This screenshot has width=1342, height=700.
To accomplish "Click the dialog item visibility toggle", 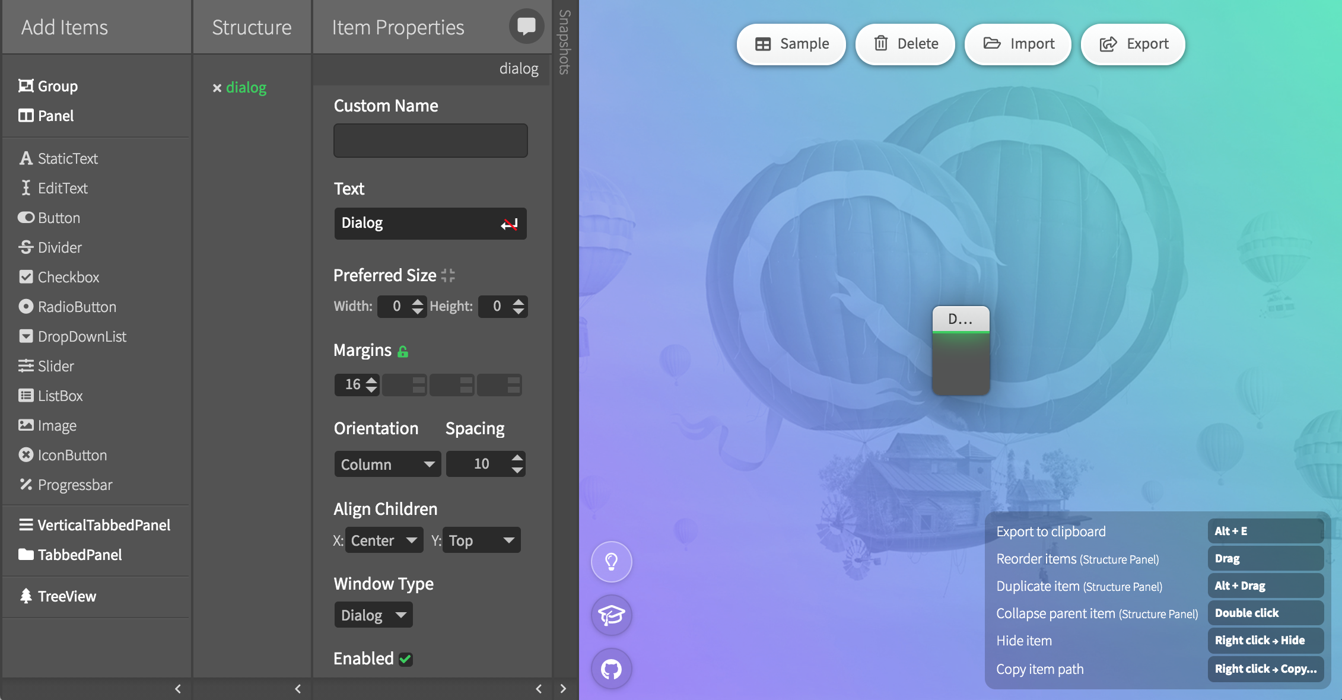I will (216, 87).
